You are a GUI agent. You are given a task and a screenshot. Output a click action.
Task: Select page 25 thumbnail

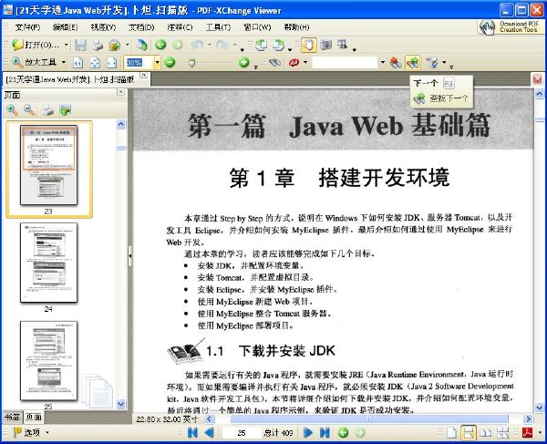click(49, 361)
